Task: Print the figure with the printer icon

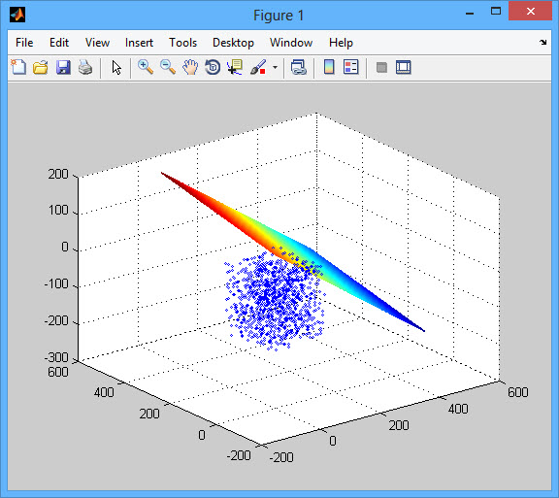Action: 85,67
